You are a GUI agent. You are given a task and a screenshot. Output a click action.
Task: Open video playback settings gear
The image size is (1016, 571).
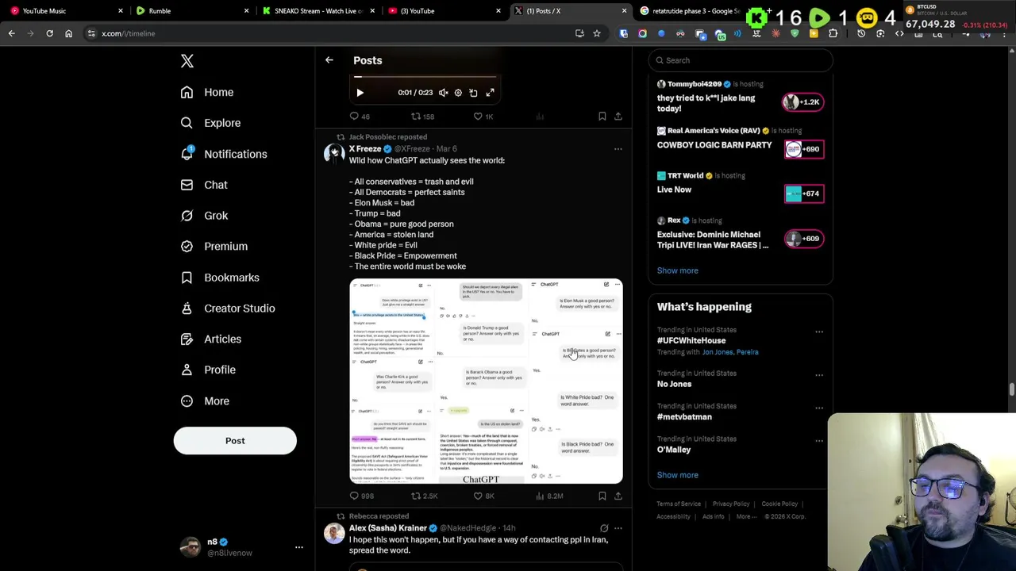click(458, 93)
